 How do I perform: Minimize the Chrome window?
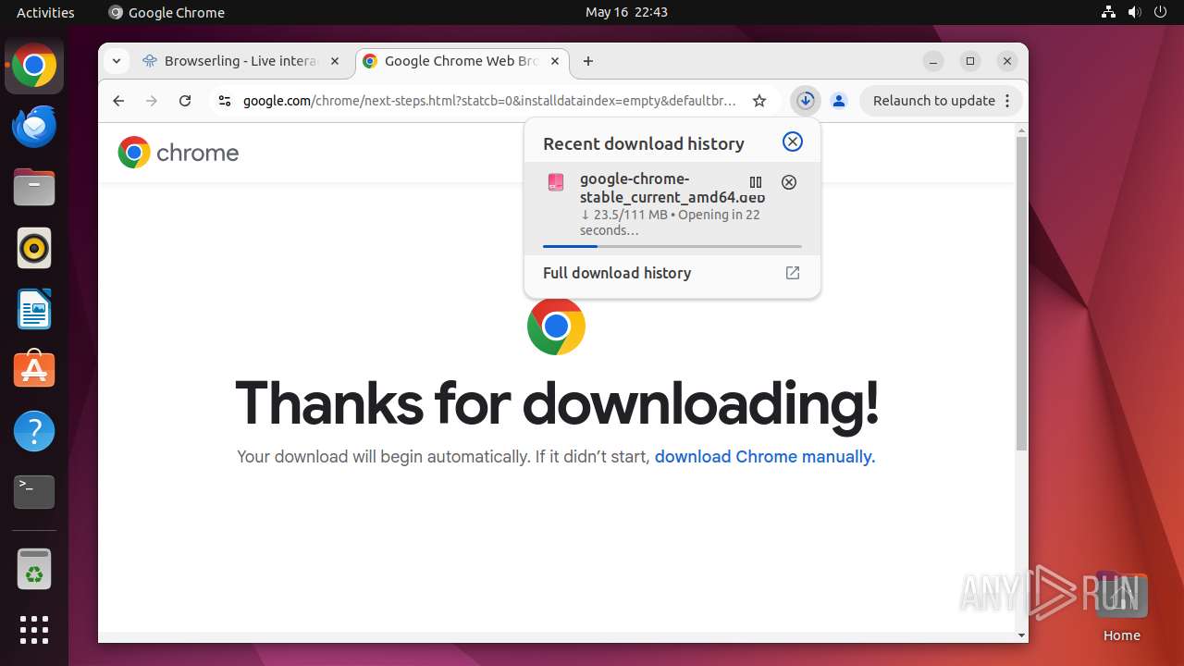[x=933, y=61]
